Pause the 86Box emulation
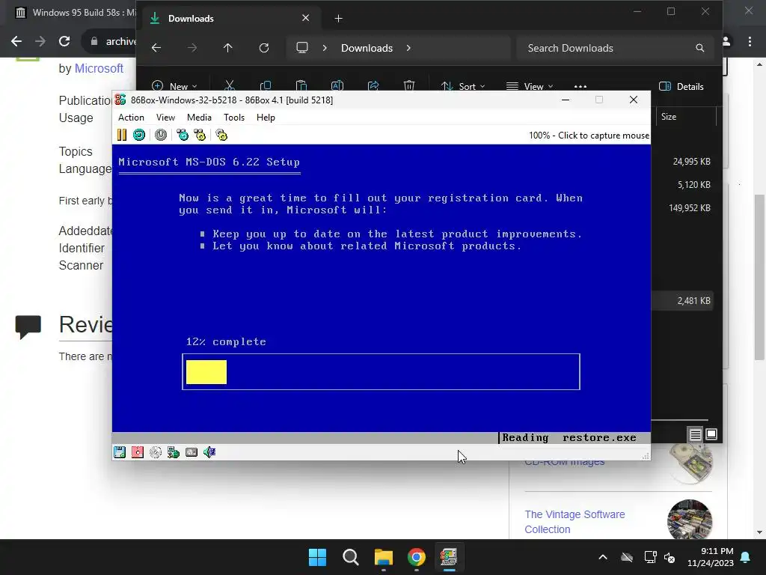 pos(122,135)
